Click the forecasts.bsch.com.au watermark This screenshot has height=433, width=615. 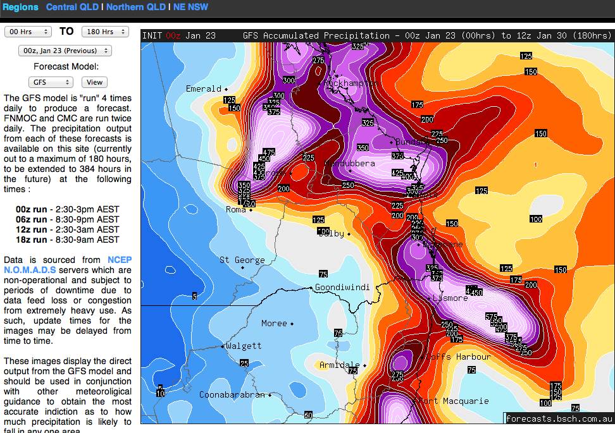[559, 418]
